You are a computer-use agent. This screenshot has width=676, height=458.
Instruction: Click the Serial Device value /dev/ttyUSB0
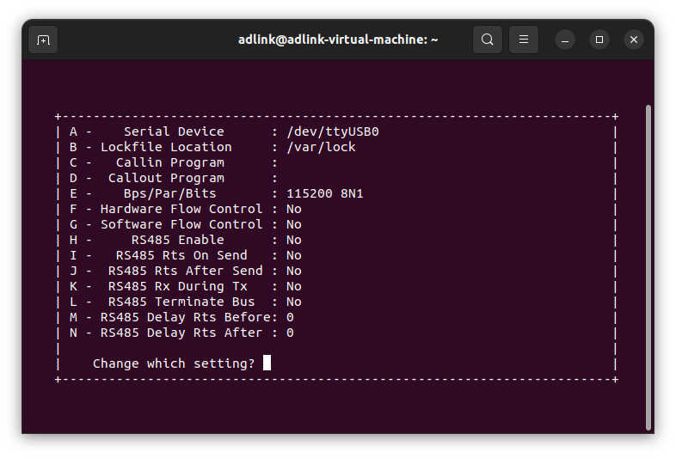click(x=333, y=131)
